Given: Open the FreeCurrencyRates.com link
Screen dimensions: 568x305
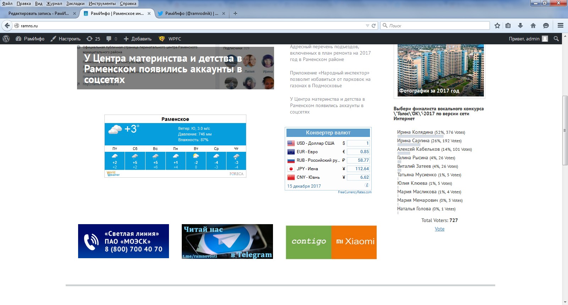Looking at the screenshot, I should click(x=355, y=192).
